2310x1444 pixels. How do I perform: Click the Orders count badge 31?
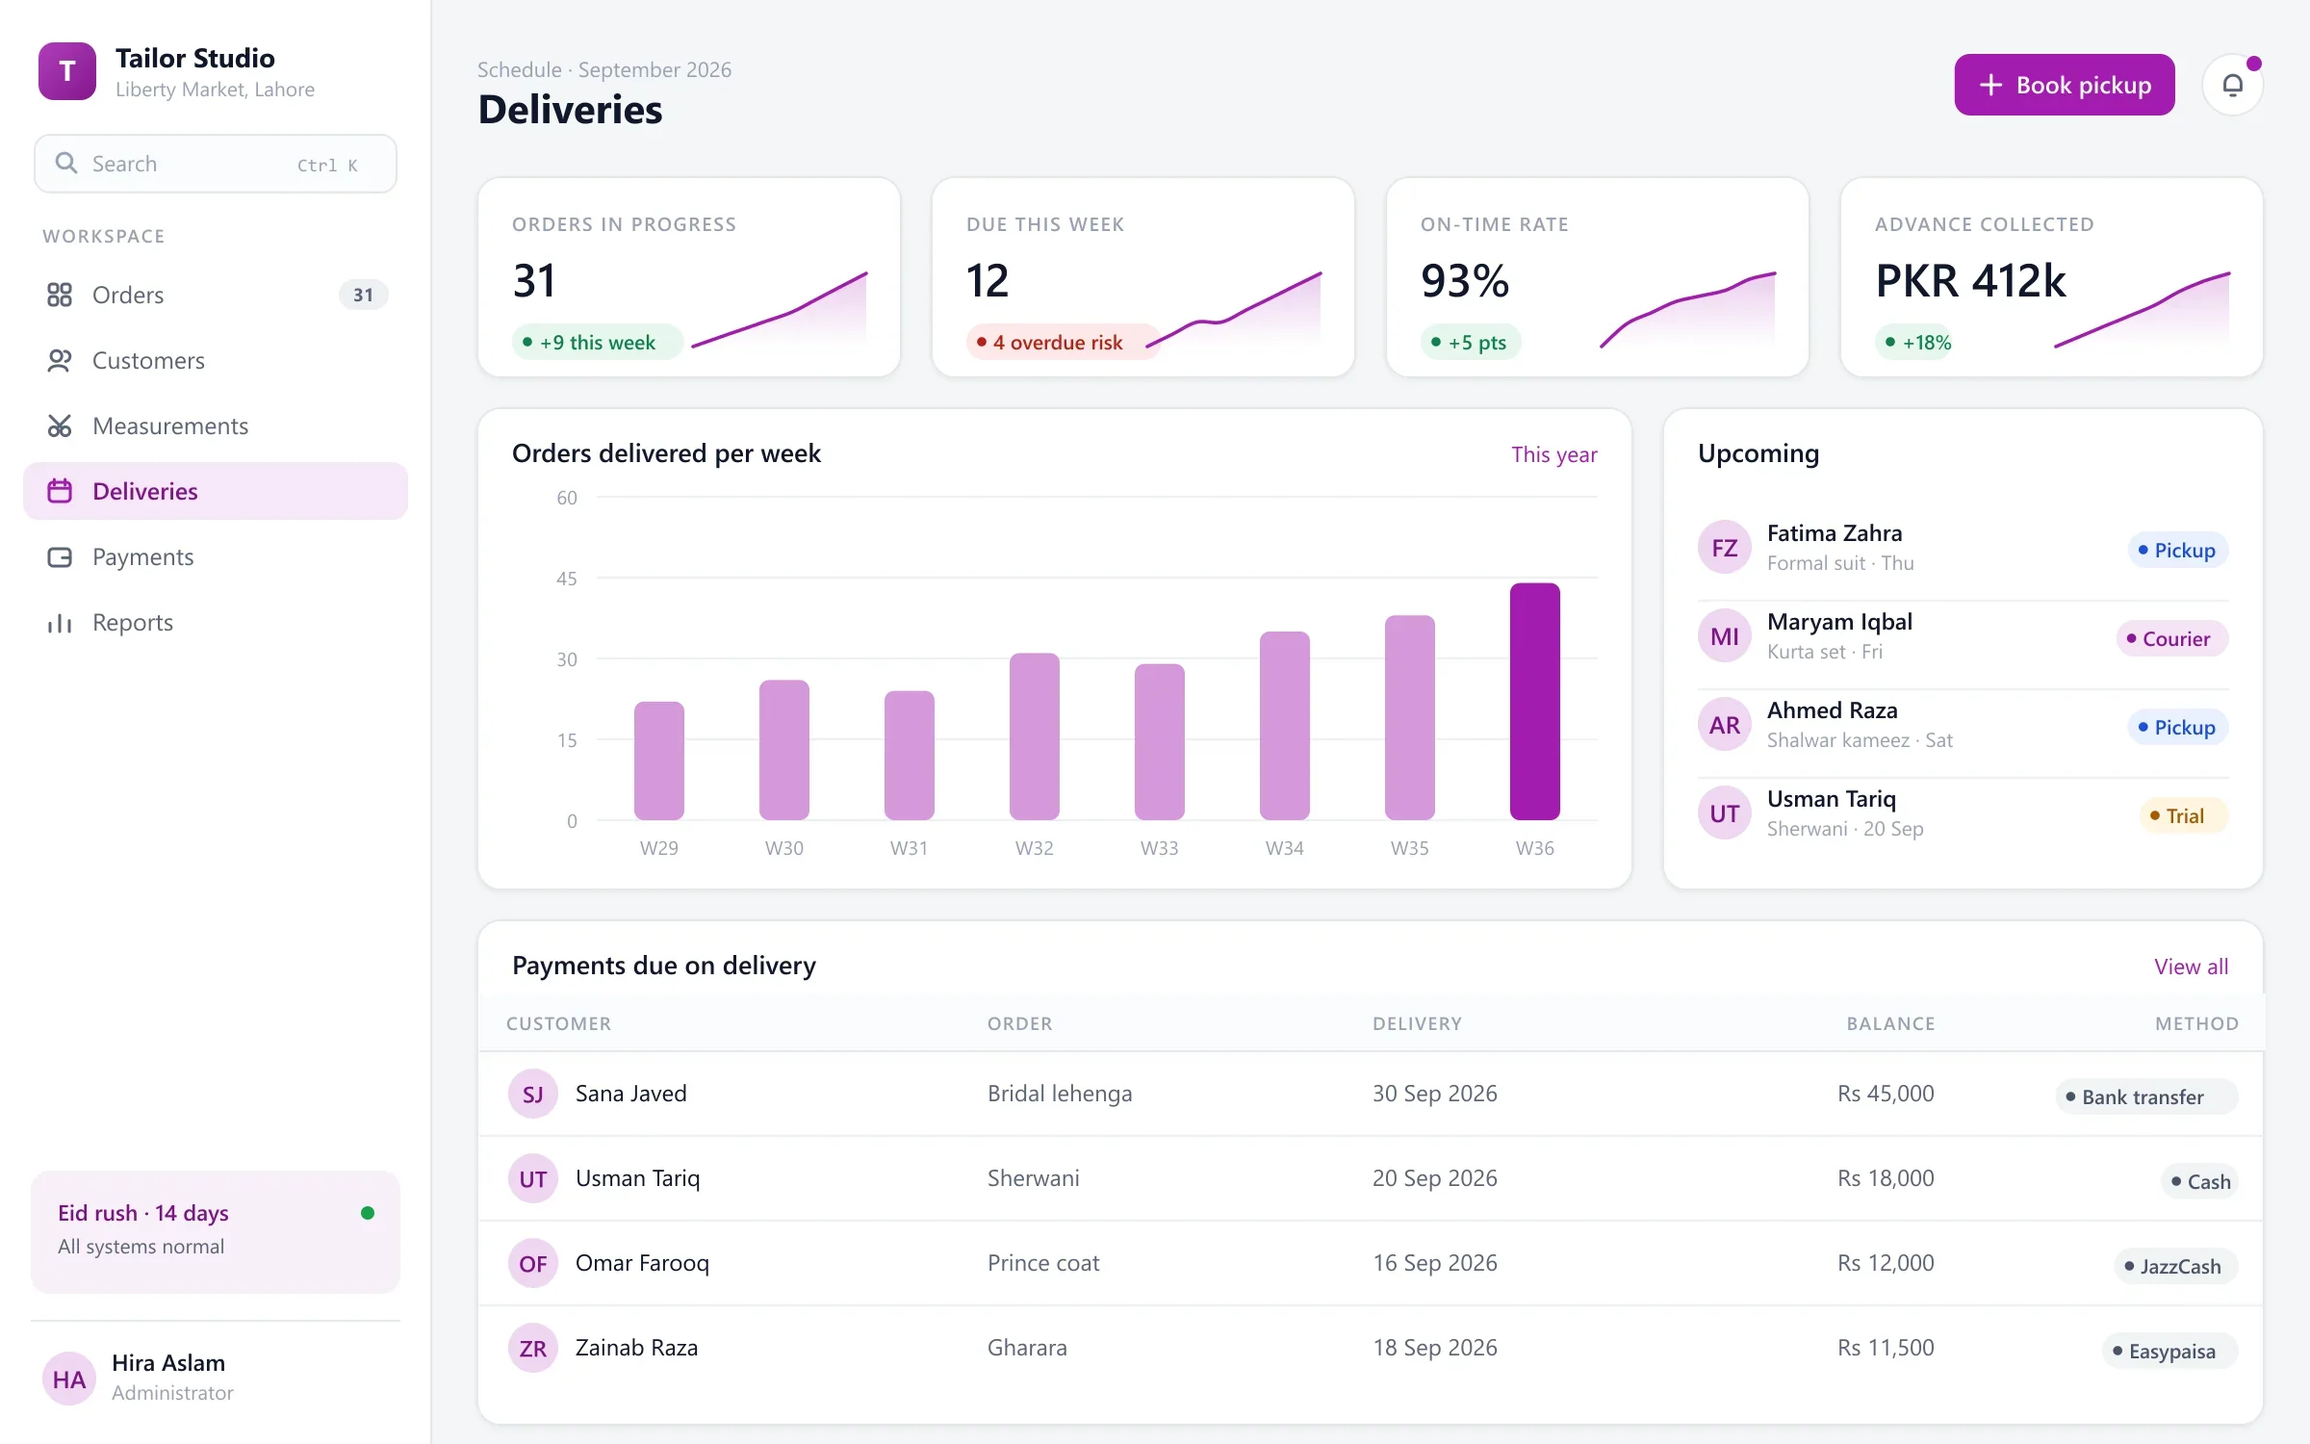[363, 295]
